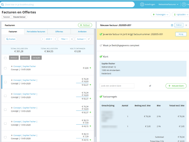Screen dimensions: 189x142
Task: Click the green arrow on the € 0,00 invoice row
Action: pos(90,68)
